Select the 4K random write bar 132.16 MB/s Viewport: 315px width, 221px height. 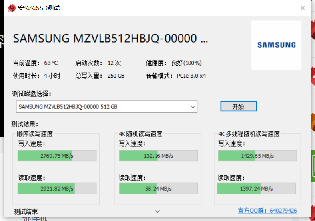coord(158,156)
